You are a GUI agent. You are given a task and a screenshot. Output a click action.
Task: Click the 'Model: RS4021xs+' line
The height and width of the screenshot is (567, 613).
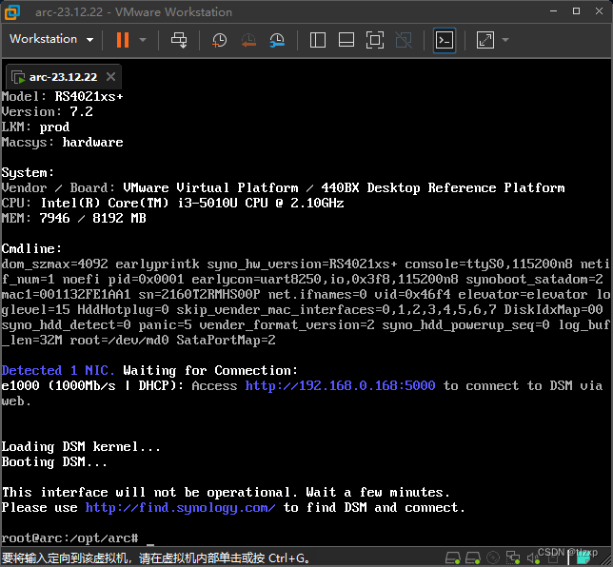pos(63,96)
